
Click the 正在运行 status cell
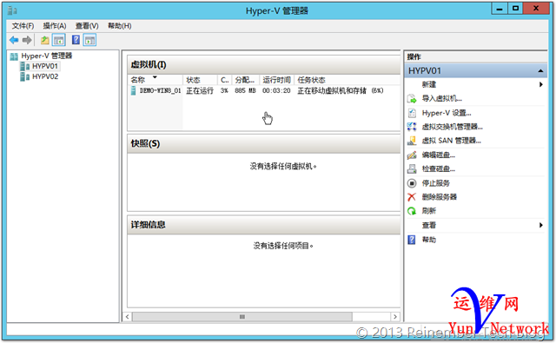click(200, 90)
